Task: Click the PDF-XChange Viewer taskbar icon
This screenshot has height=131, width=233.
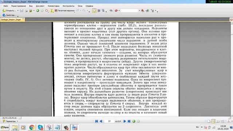Action: 75,127
